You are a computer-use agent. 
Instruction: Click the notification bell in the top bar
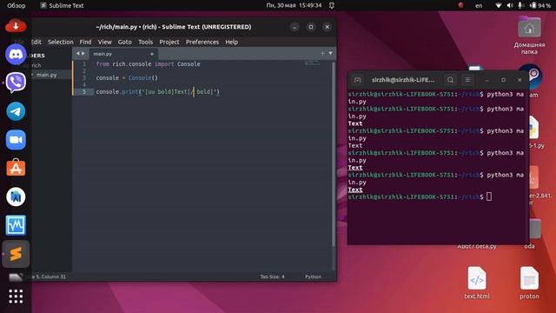point(332,5)
